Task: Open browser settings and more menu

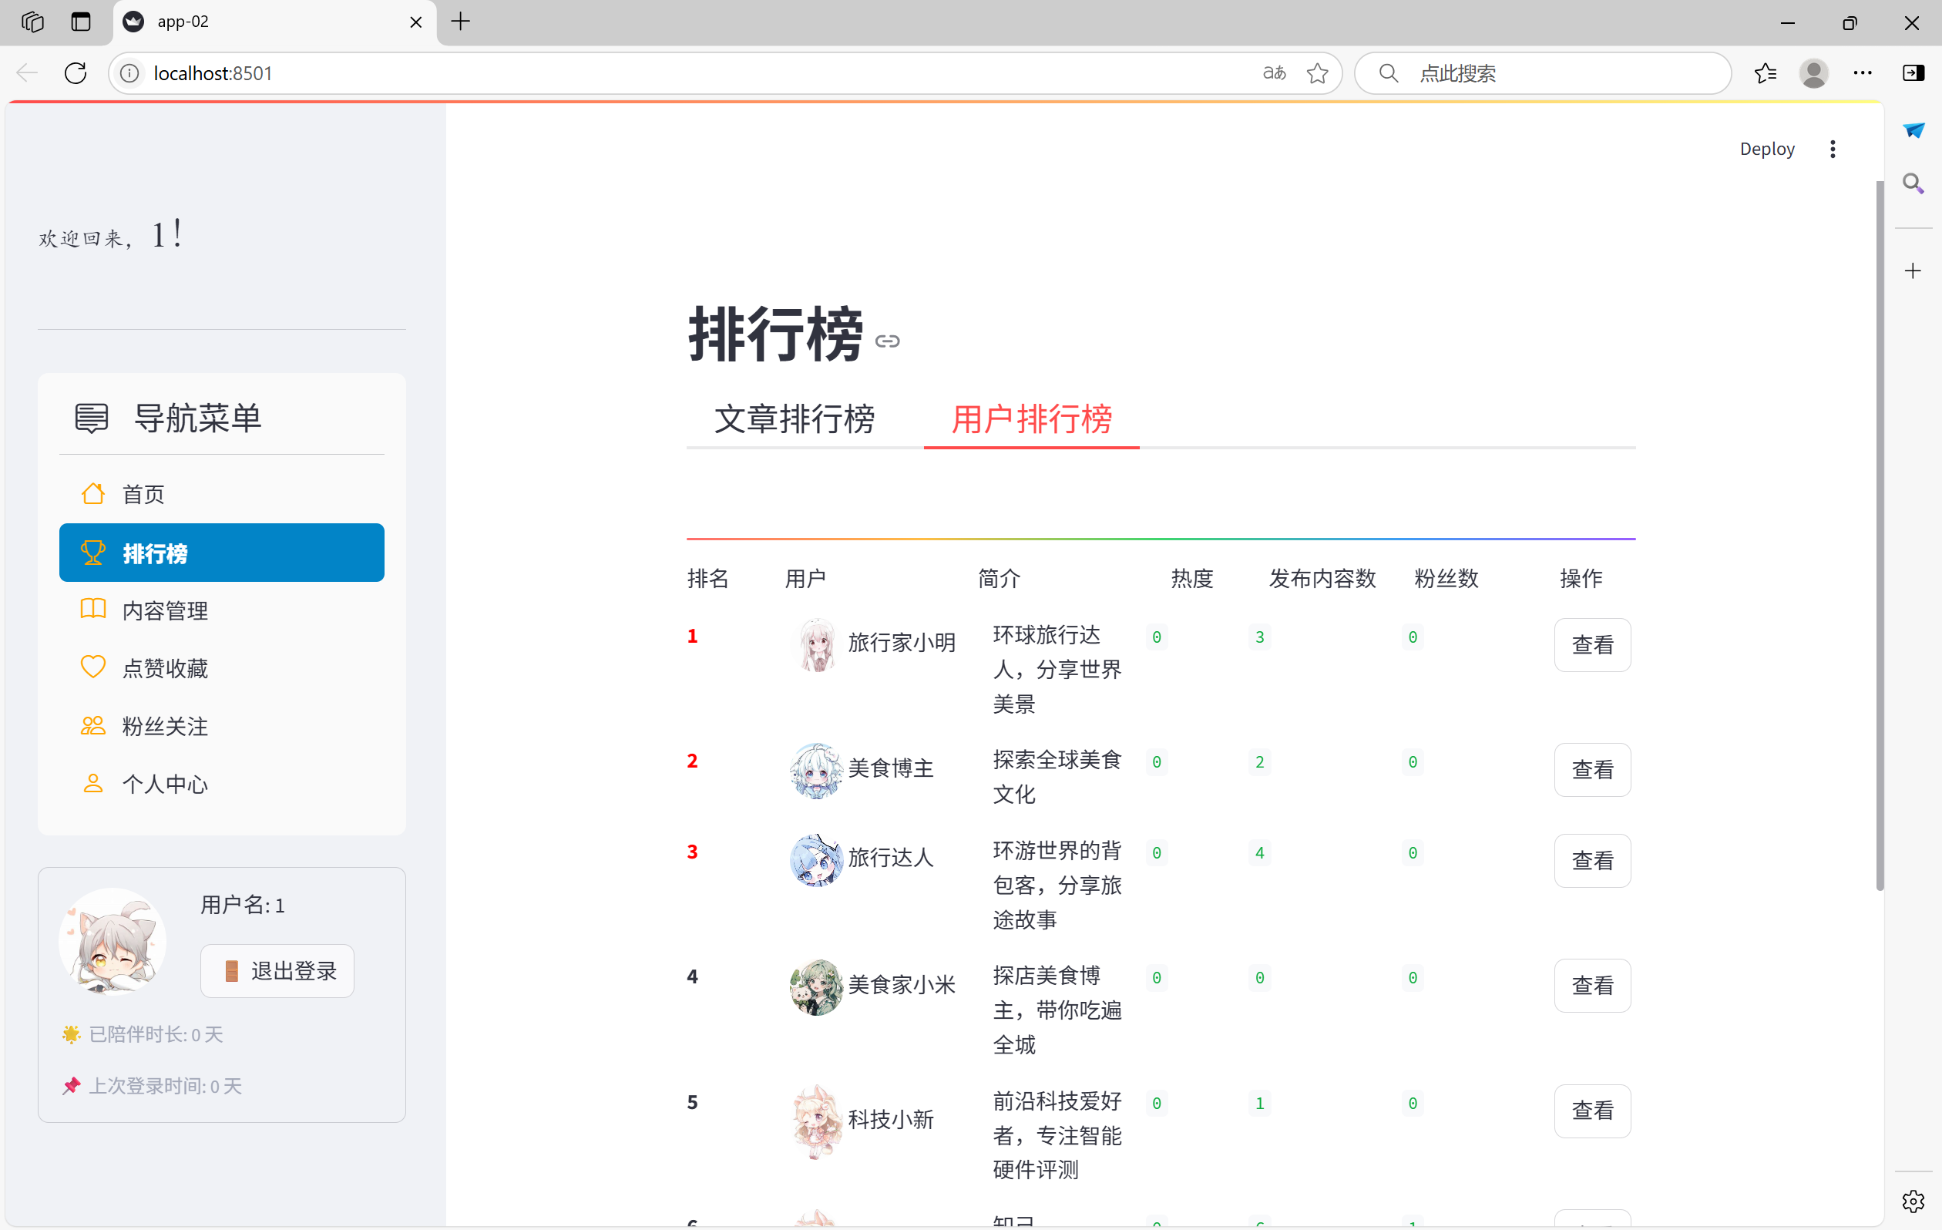Action: tap(1862, 73)
